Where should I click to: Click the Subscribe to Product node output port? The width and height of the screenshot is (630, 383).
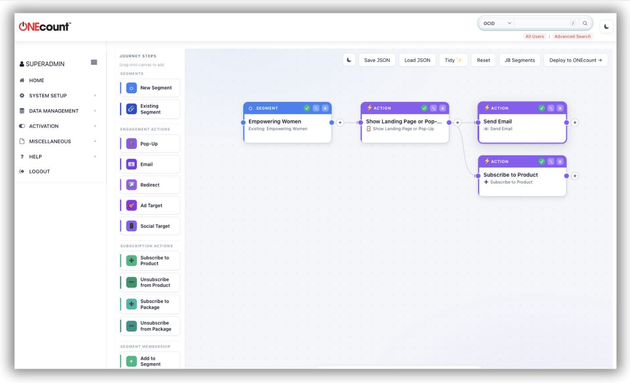566,176
